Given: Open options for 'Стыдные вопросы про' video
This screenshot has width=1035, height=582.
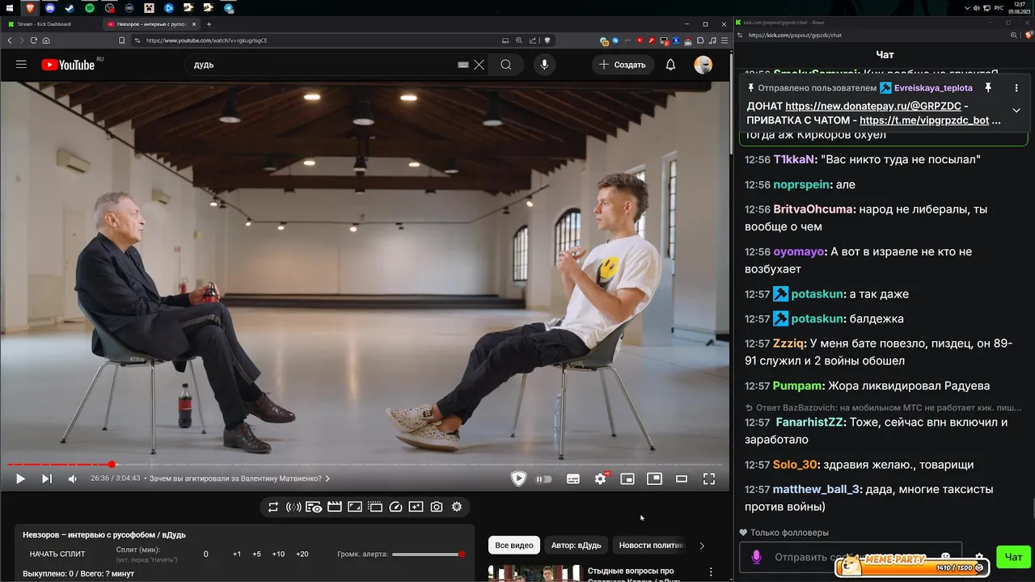Looking at the screenshot, I should [711, 571].
